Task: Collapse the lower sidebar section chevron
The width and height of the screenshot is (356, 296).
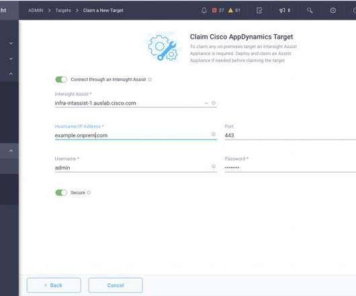Action: pyautogui.click(x=11, y=151)
